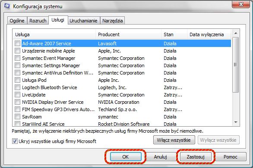Check the NVIDIA Display Driver Service box
Viewport: 253px width, 168px height.
17,102
